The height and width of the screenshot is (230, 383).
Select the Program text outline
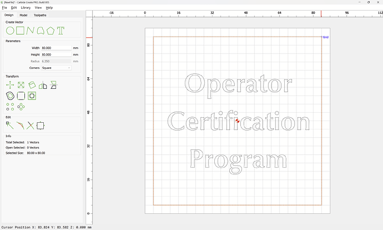(238, 161)
